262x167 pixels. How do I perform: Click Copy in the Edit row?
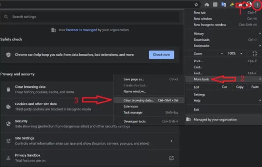click(x=239, y=87)
